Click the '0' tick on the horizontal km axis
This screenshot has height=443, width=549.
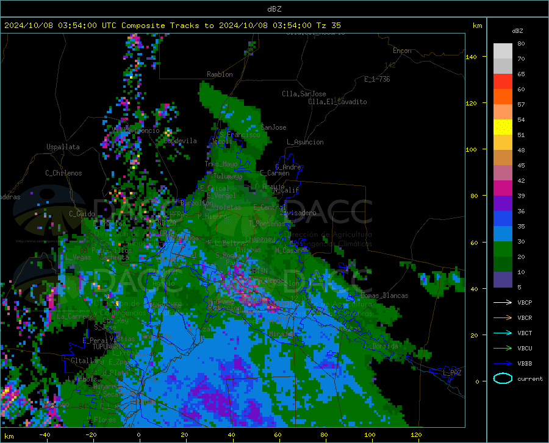[x=139, y=434]
